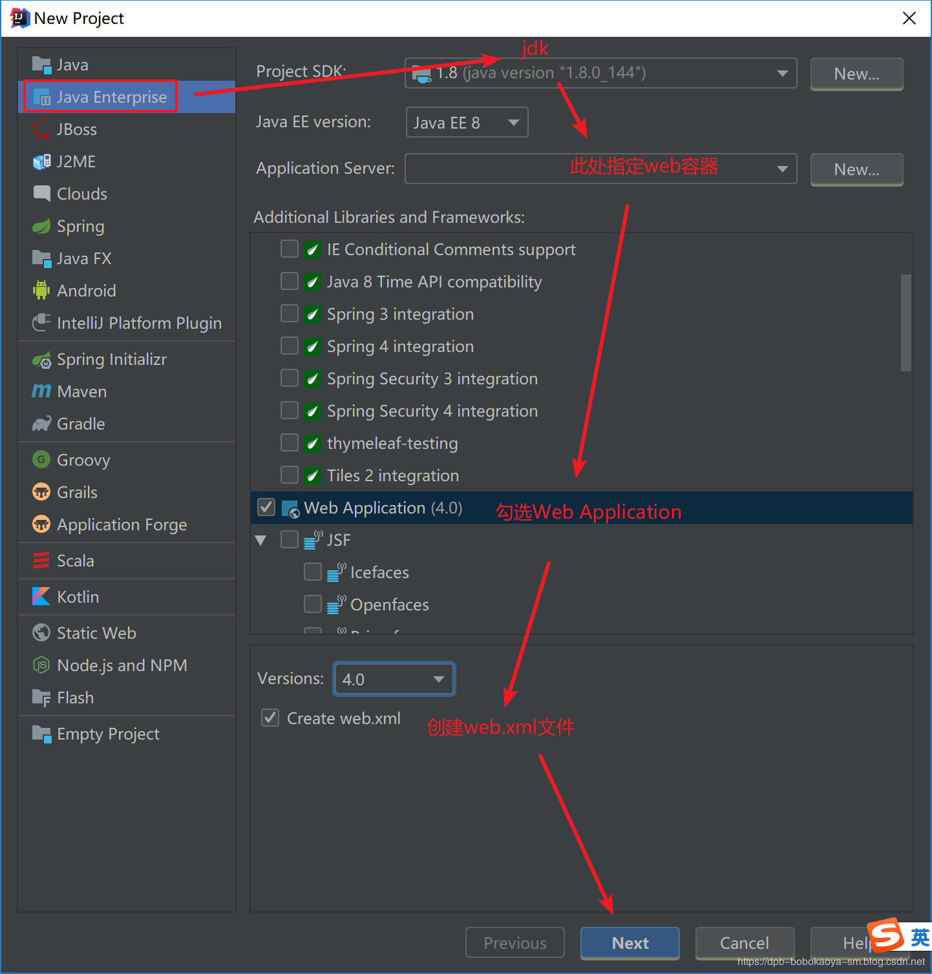Choose the Maven 'm' icon
Screen dimensions: 932x974
pyautogui.click(x=41, y=391)
